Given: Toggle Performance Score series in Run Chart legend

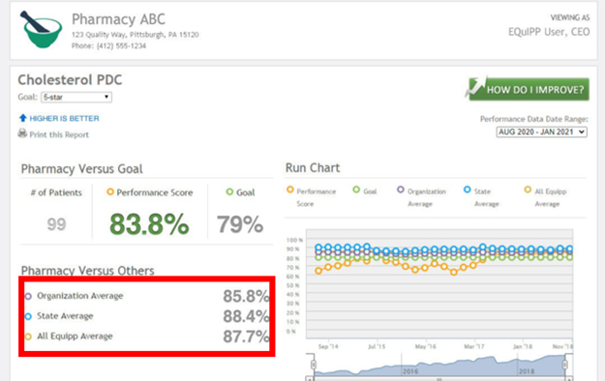Looking at the screenshot, I should (312, 197).
